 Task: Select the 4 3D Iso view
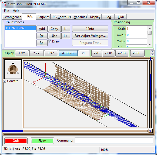pos(68,53)
